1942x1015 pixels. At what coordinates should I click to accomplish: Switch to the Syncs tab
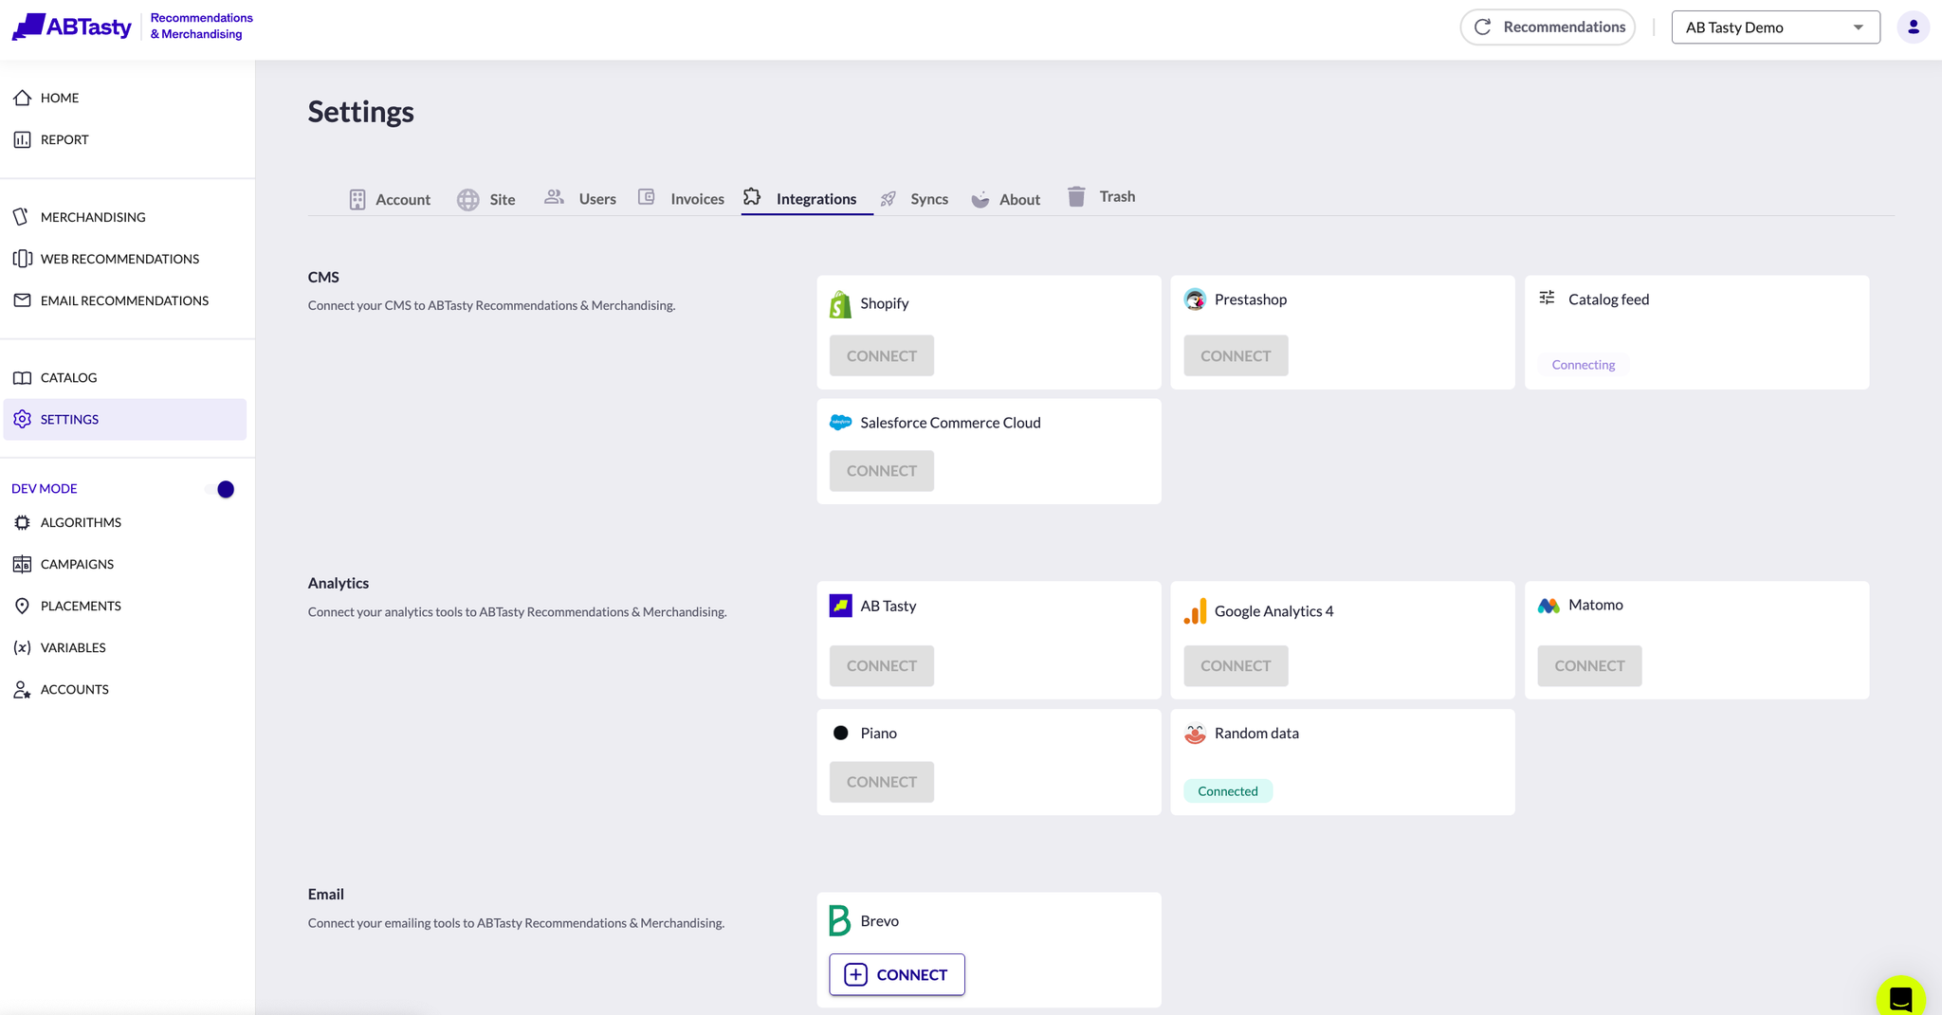915,199
